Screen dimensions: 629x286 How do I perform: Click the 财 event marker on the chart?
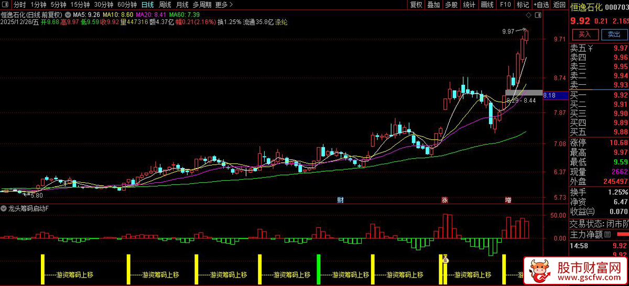pyautogui.click(x=340, y=200)
